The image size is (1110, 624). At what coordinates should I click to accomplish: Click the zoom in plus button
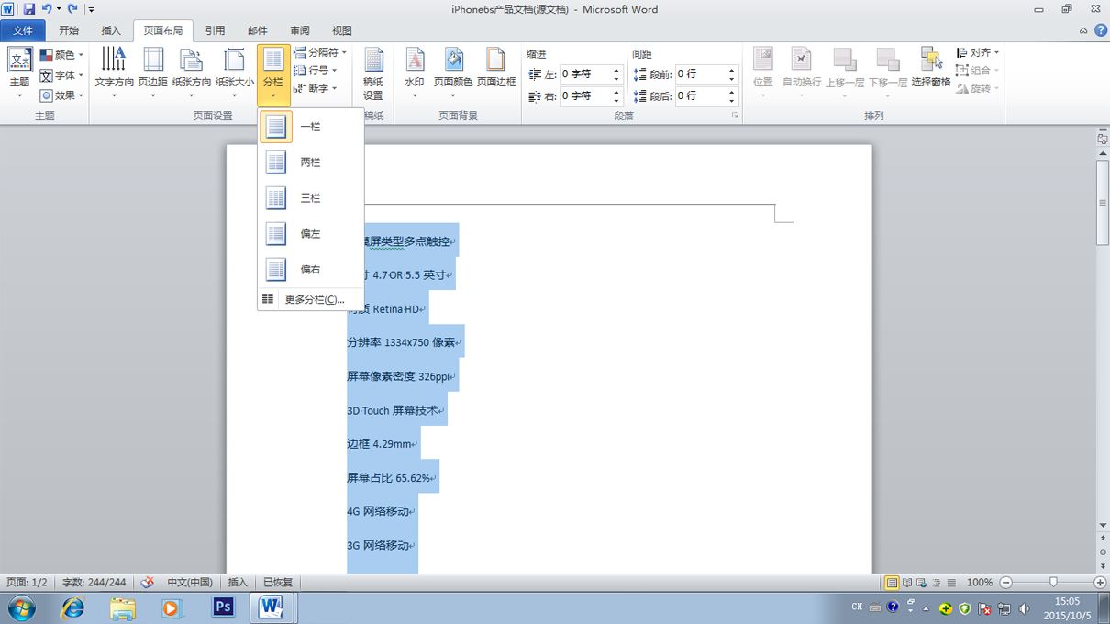click(x=1100, y=583)
